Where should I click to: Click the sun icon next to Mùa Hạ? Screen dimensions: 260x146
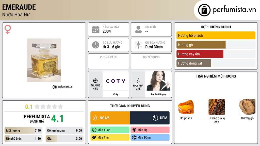pyautogui.click(x=134, y=130)
